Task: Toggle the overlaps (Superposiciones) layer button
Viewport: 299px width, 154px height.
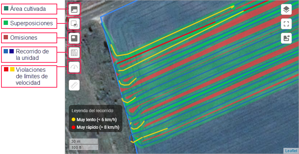Action: (74, 24)
